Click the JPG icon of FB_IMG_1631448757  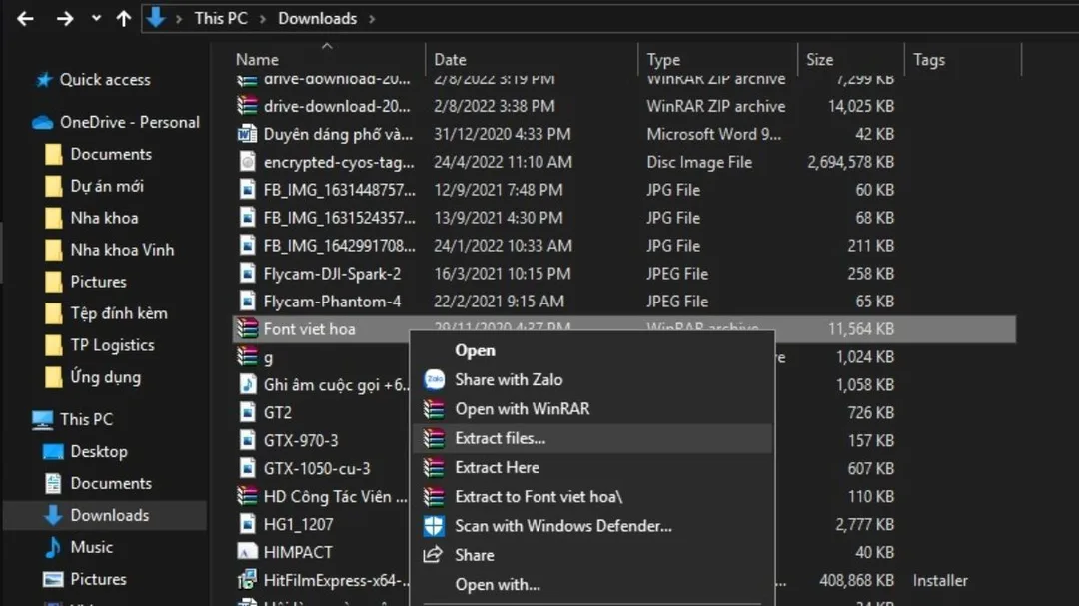pyautogui.click(x=245, y=189)
